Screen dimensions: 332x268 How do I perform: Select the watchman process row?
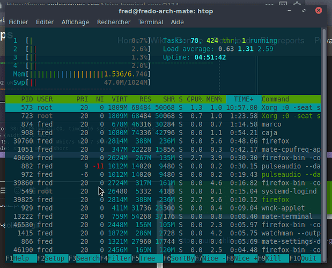click(163, 233)
